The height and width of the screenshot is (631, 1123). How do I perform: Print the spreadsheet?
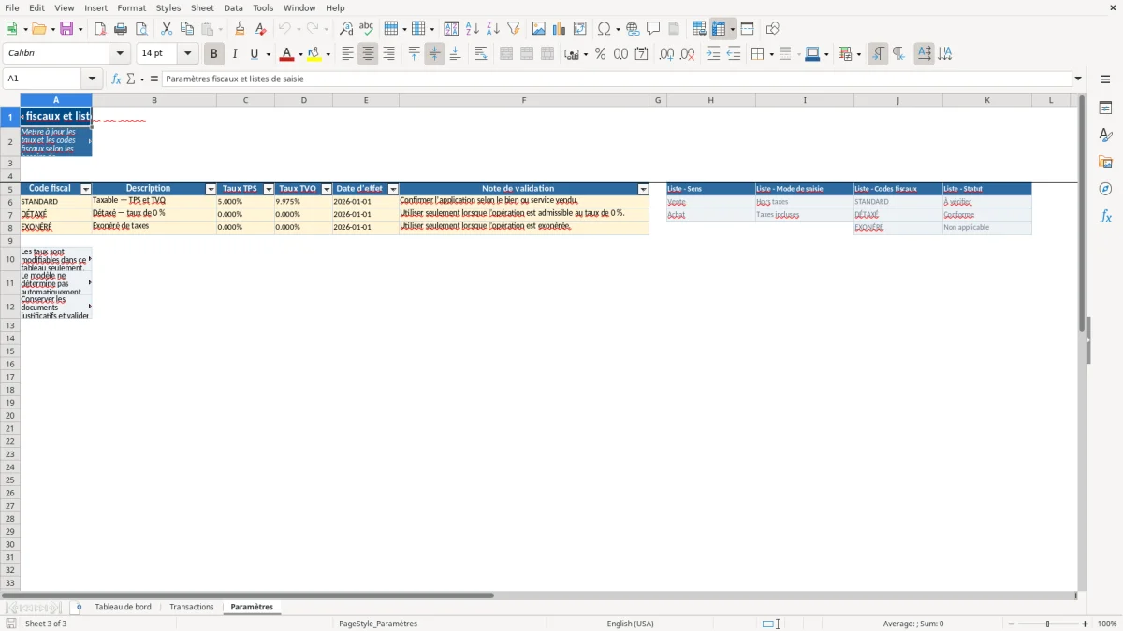click(121, 29)
